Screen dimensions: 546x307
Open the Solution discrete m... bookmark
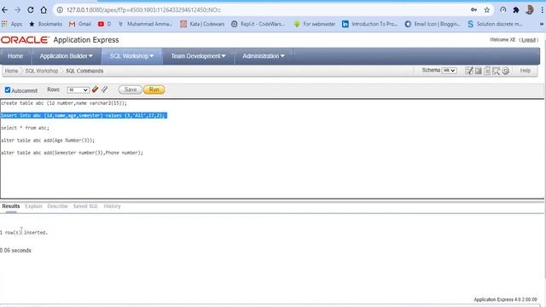click(x=495, y=24)
